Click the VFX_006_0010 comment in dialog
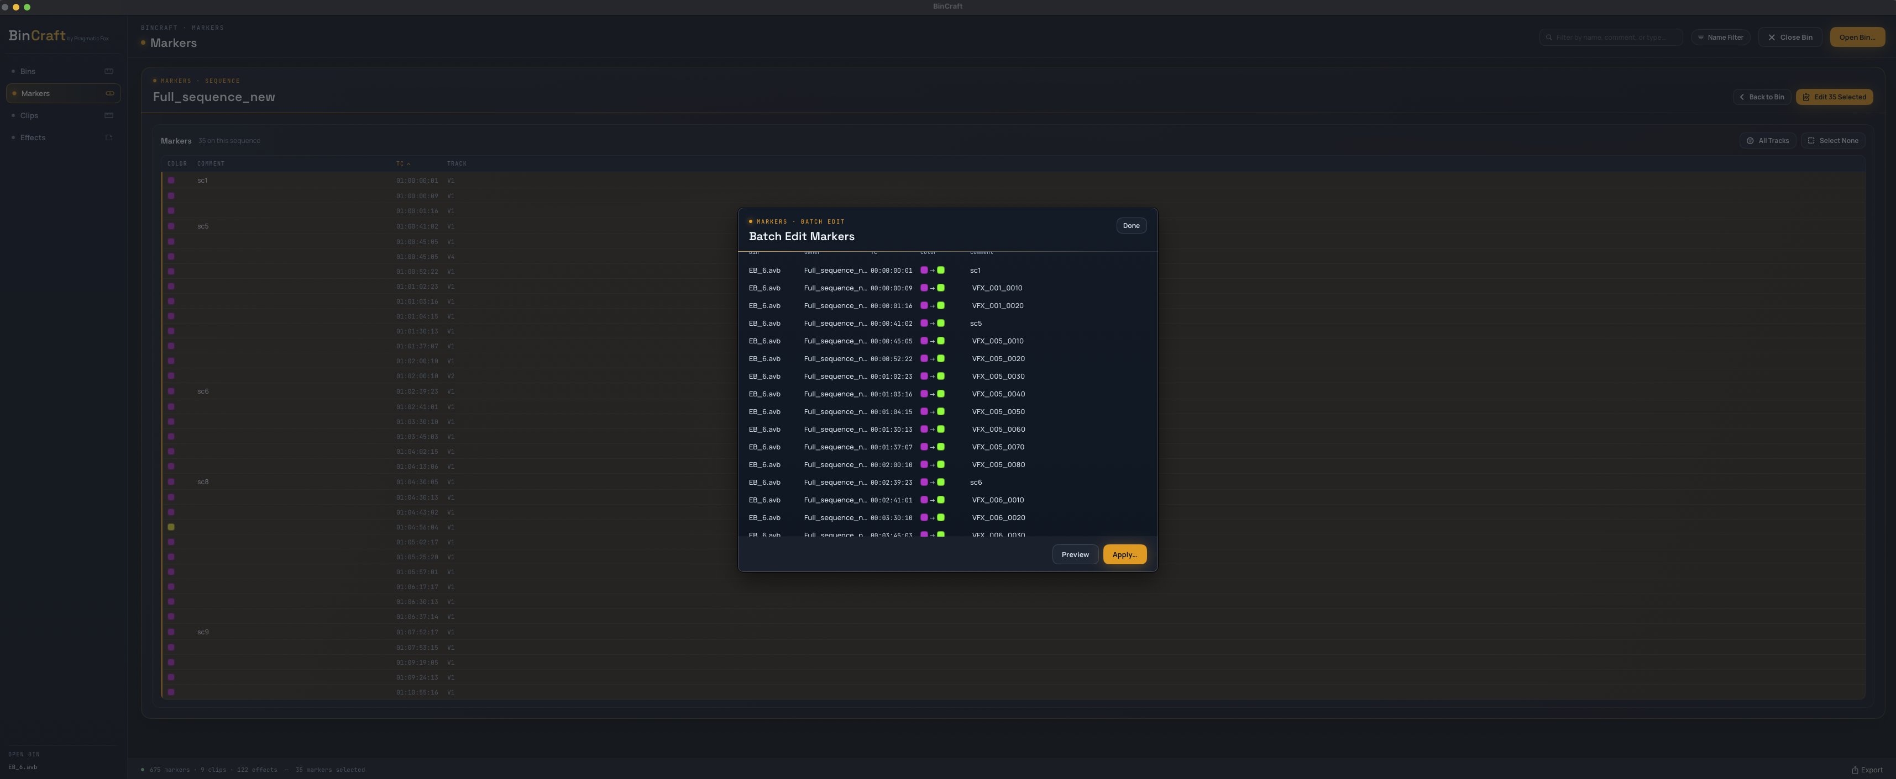This screenshot has width=1896, height=779. (997, 500)
